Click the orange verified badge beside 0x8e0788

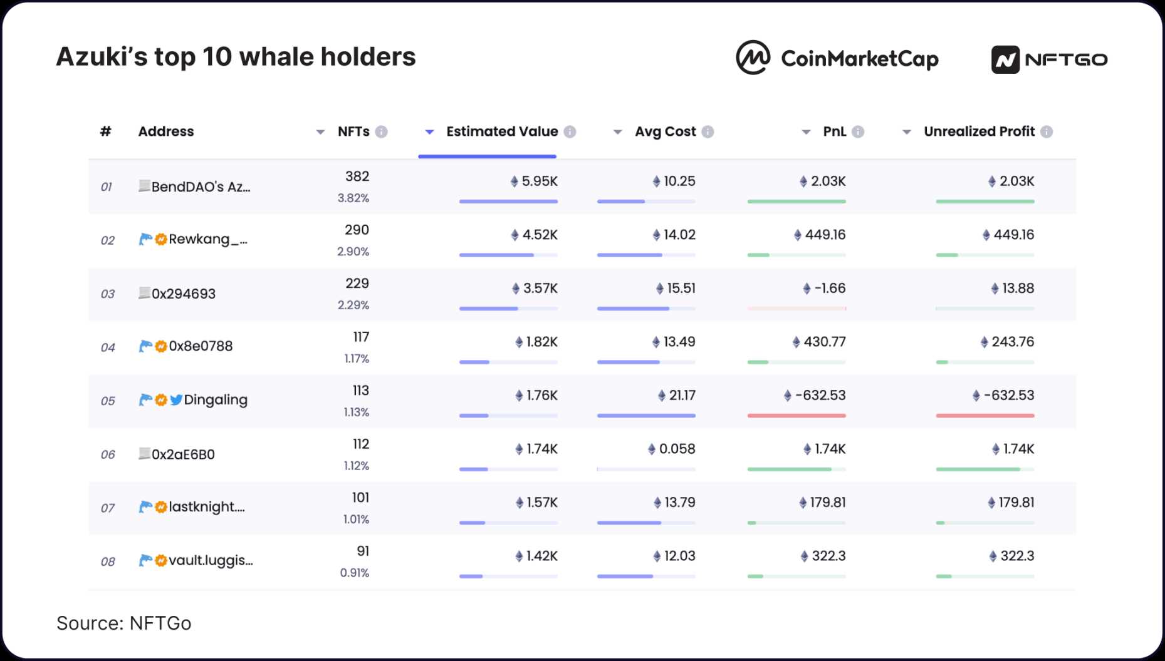(161, 346)
